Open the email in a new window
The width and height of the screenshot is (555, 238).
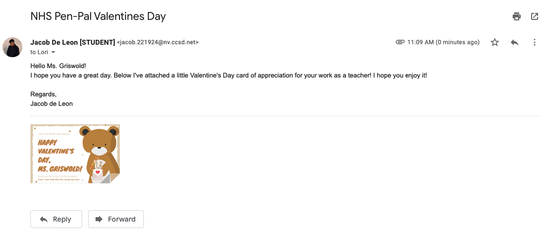coord(535,16)
